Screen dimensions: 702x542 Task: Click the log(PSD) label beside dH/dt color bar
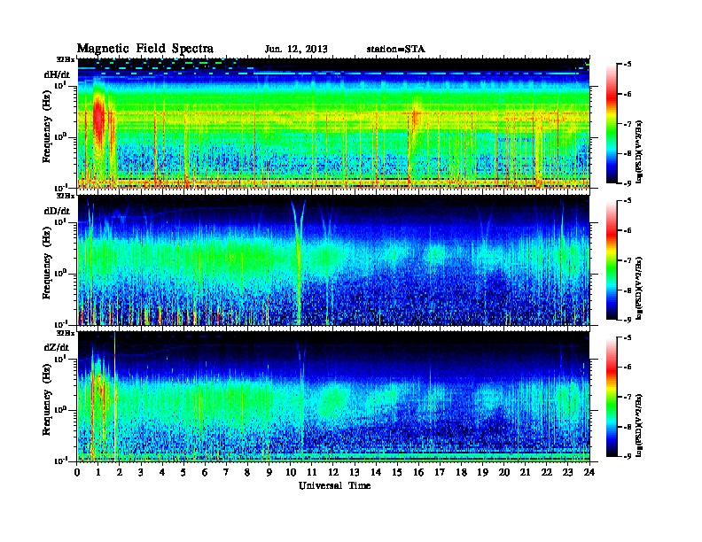click(x=639, y=151)
